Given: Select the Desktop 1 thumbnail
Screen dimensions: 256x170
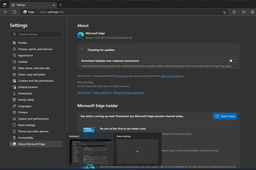Looking at the screenshot, I should click(x=90, y=152).
